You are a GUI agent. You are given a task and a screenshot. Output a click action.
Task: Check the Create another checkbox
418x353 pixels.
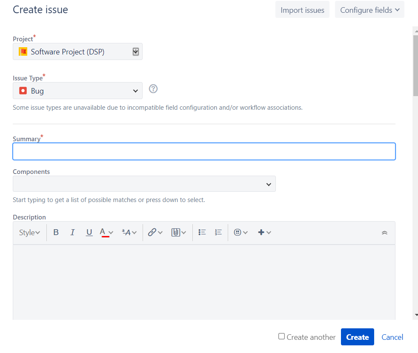281,336
